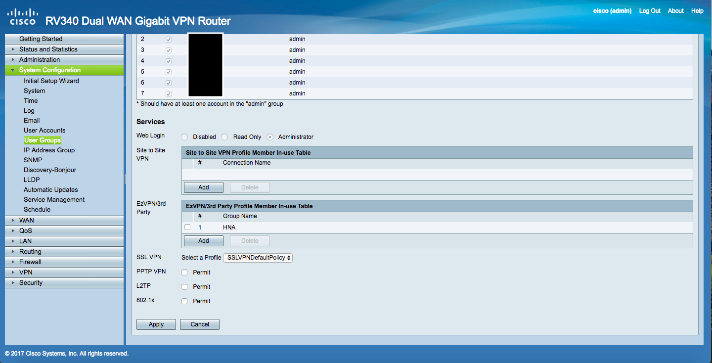Viewport: 712px width, 363px height.
Task: Expand QoS section arrow
Action: click(13, 231)
